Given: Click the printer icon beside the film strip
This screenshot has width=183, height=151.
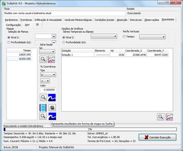Looking at the screenshot, I should coord(52,108).
